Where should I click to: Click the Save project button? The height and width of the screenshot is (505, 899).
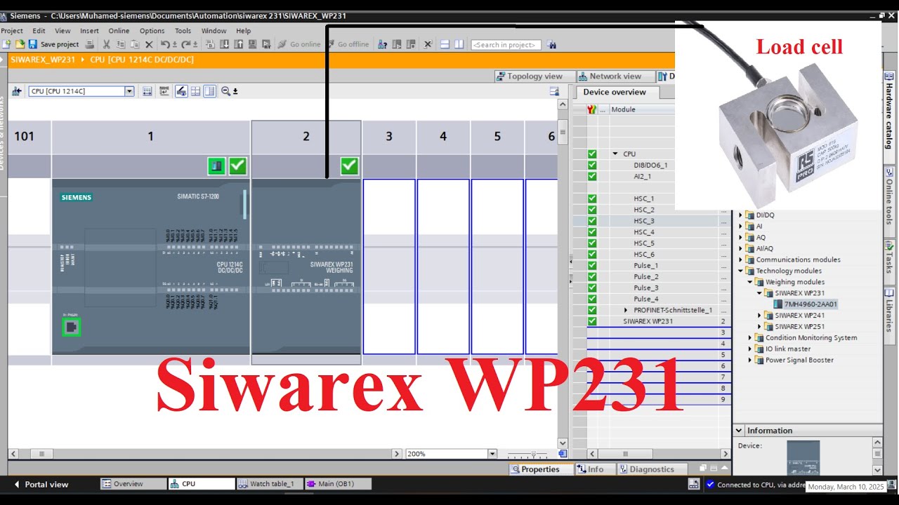(x=53, y=44)
